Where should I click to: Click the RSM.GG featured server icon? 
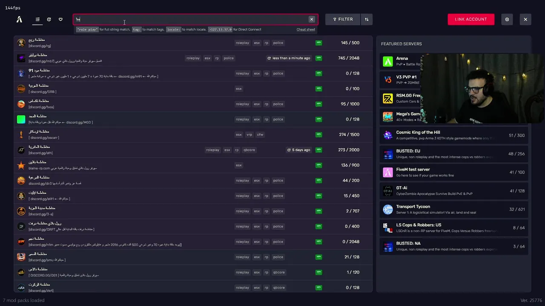point(387,99)
